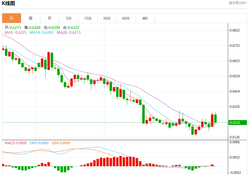The width and height of the screenshot is (248, 175).
Task: Click the 0.6524 price axis label
Action: pyautogui.click(x=235, y=76)
